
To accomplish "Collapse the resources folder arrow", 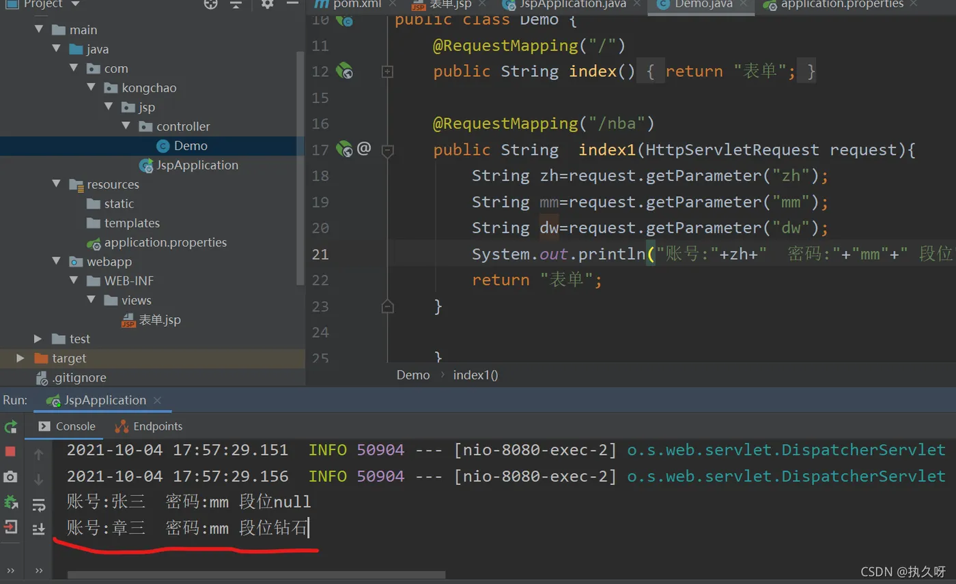I will point(57,184).
